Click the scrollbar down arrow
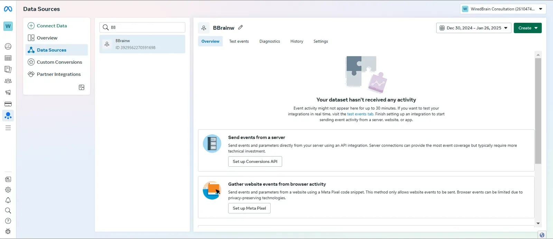The height and width of the screenshot is (239, 553). tap(538, 223)
